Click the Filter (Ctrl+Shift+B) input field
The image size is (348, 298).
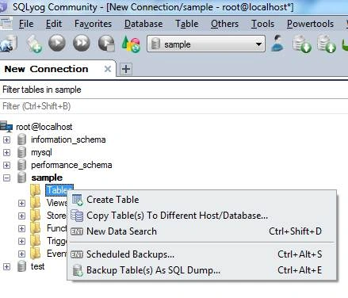pos(174,106)
